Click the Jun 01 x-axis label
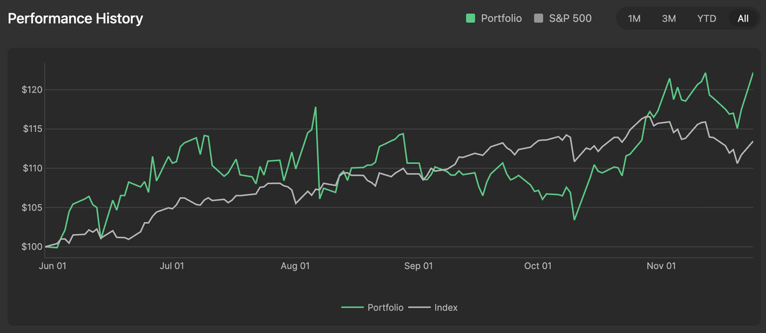This screenshot has height=333, width=766. point(53,266)
